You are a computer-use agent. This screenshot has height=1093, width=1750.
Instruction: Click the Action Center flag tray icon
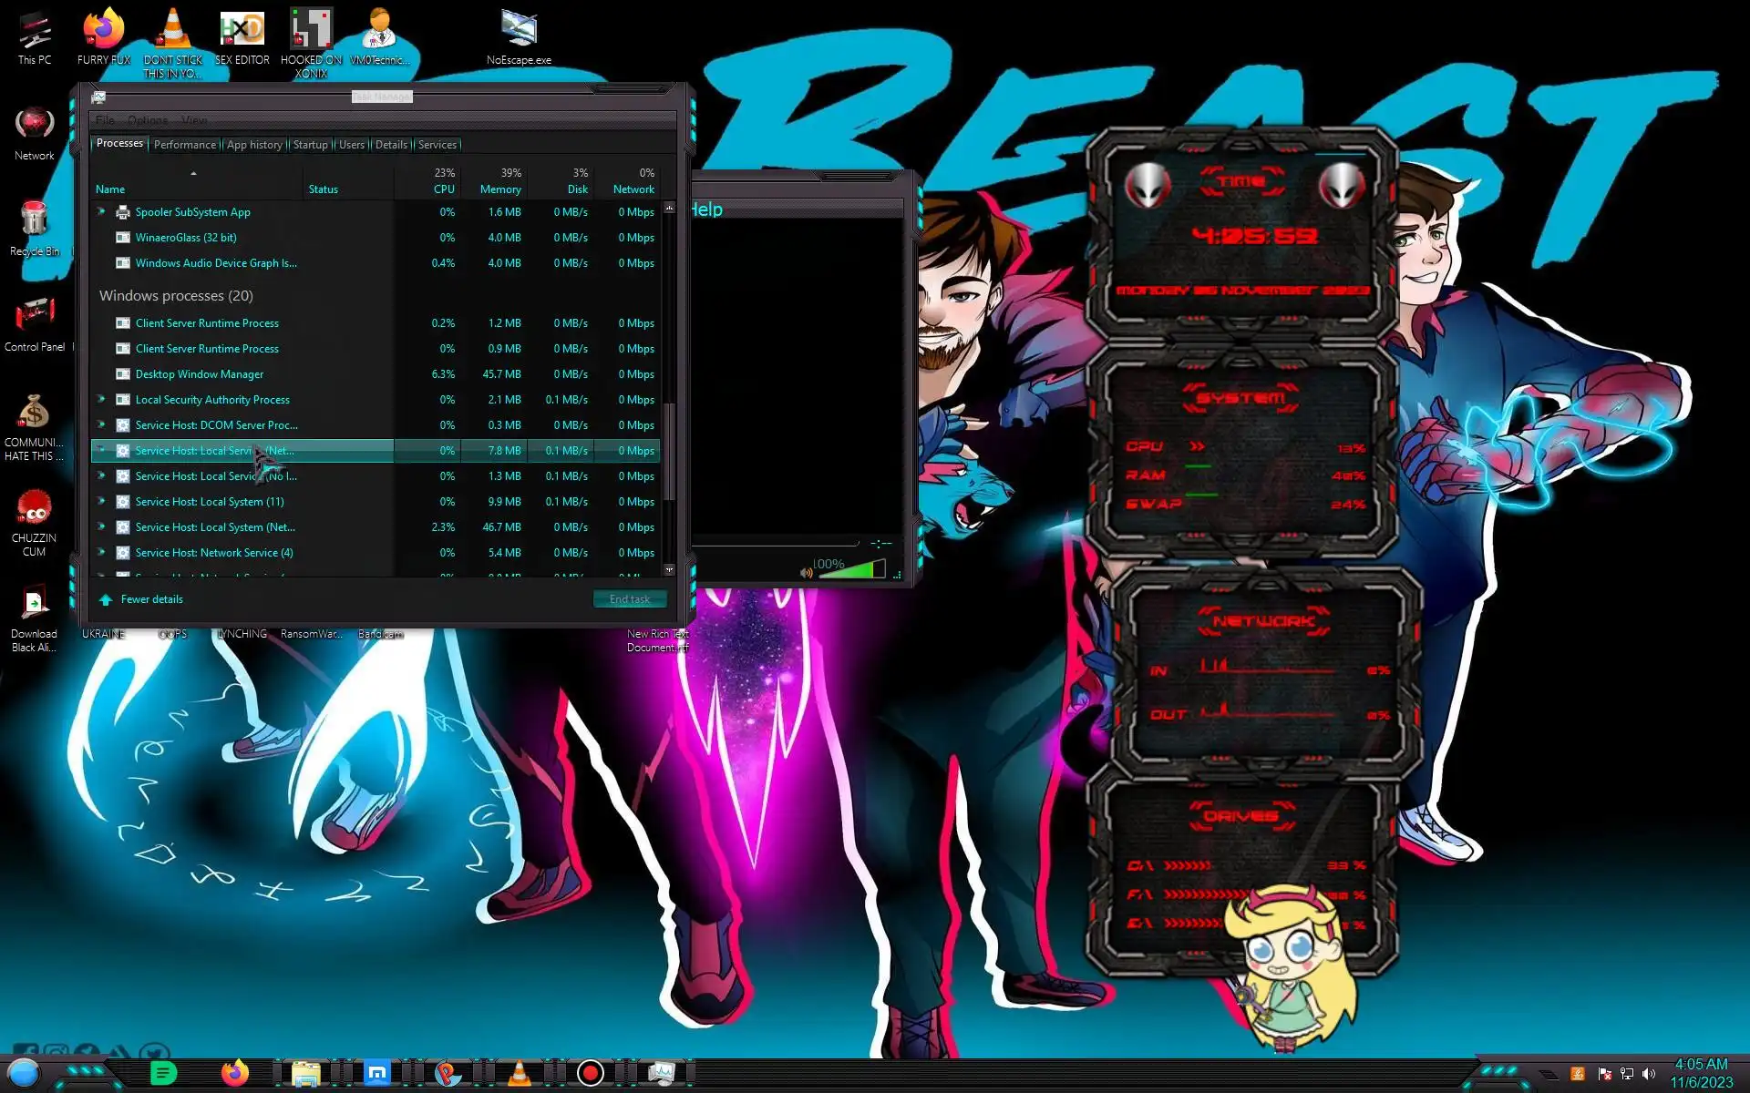[1604, 1074]
